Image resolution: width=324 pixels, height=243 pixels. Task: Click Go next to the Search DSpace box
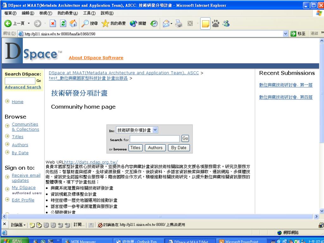point(39,81)
